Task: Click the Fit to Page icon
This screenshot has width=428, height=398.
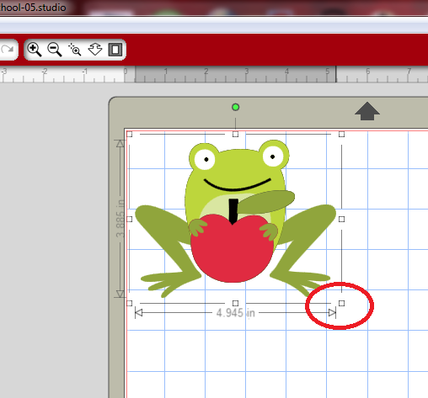Action: 115,50
